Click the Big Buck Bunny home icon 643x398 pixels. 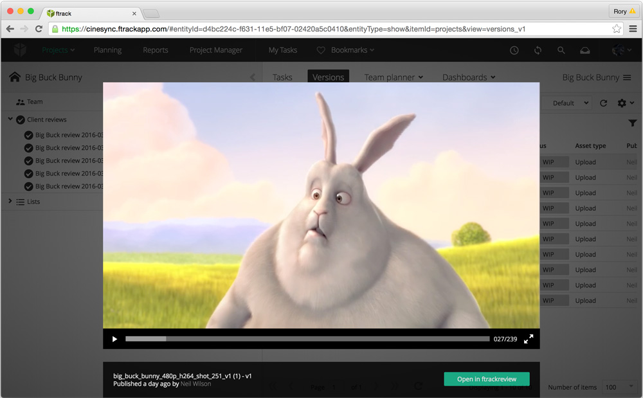coord(15,77)
